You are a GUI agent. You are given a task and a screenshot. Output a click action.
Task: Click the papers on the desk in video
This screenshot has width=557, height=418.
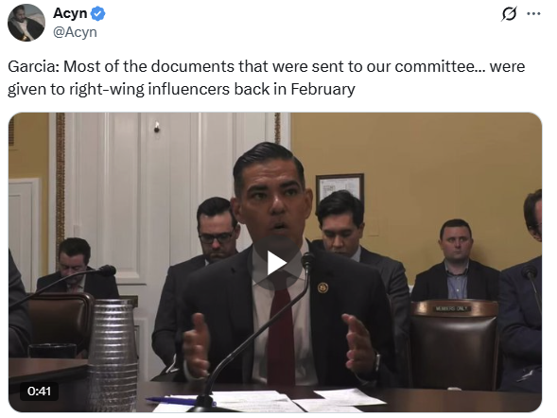270,401
